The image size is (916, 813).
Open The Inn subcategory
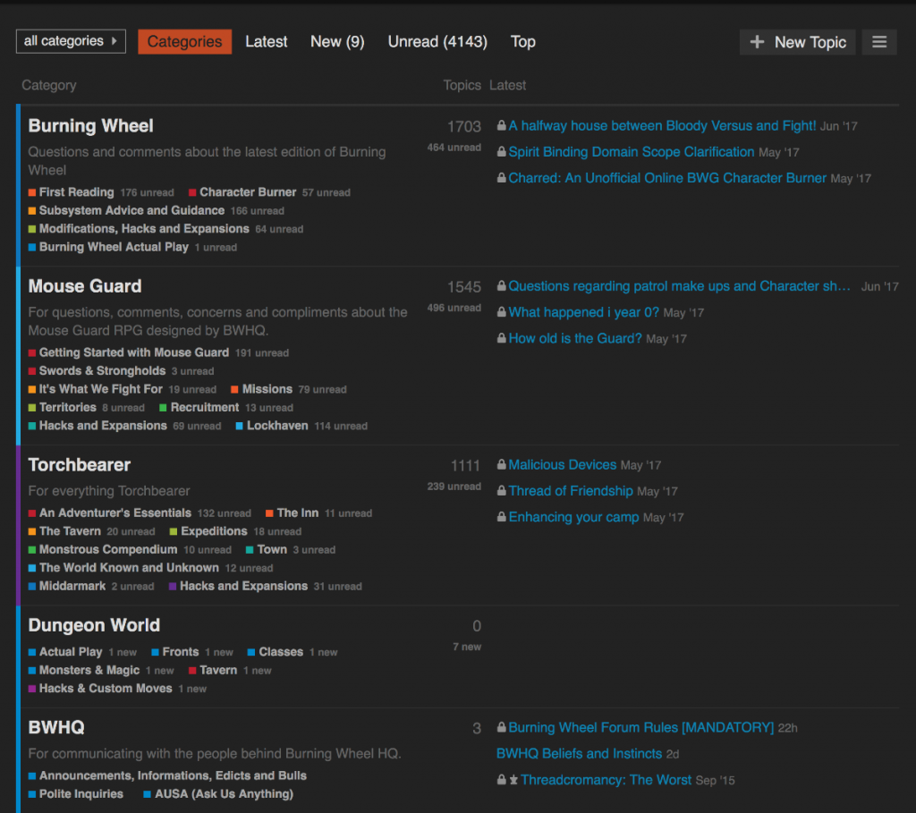pyautogui.click(x=298, y=512)
